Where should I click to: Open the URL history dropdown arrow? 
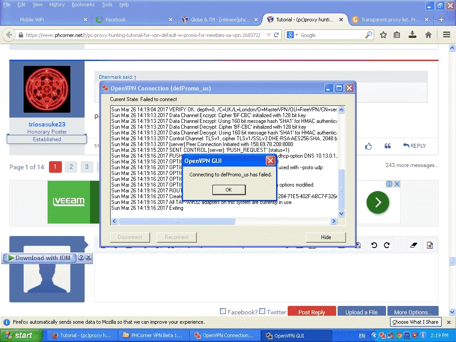click(x=269, y=35)
